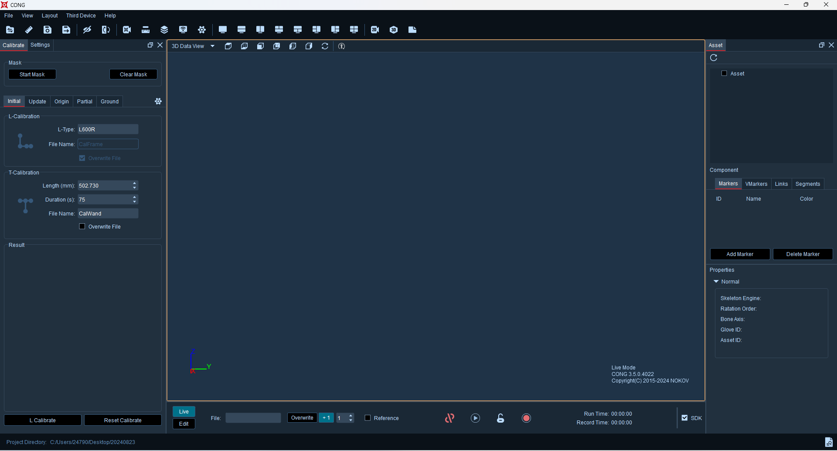Toggle T-Calibration Overwrite File checkbox

(82, 226)
